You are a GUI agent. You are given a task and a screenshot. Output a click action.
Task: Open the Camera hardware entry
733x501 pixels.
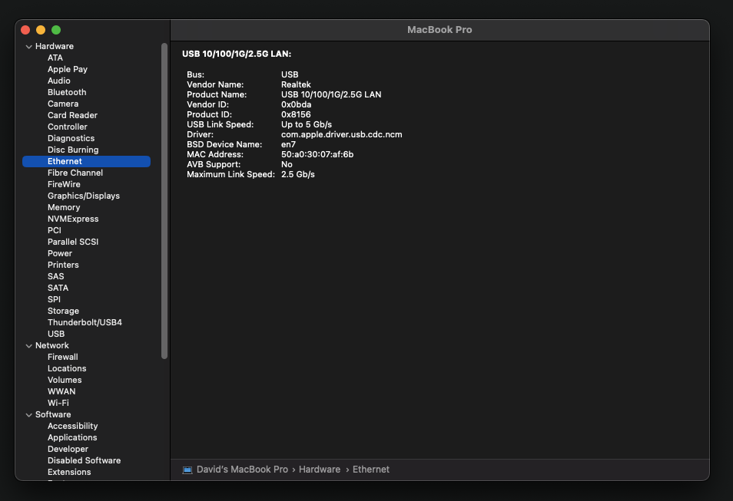pos(63,104)
